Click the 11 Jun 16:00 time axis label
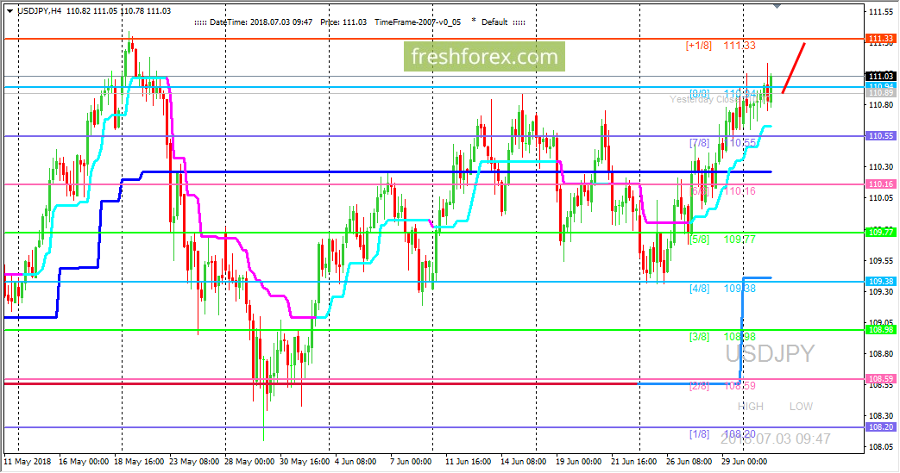The width and height of the screenshot is (900, 473). (467, 463)
